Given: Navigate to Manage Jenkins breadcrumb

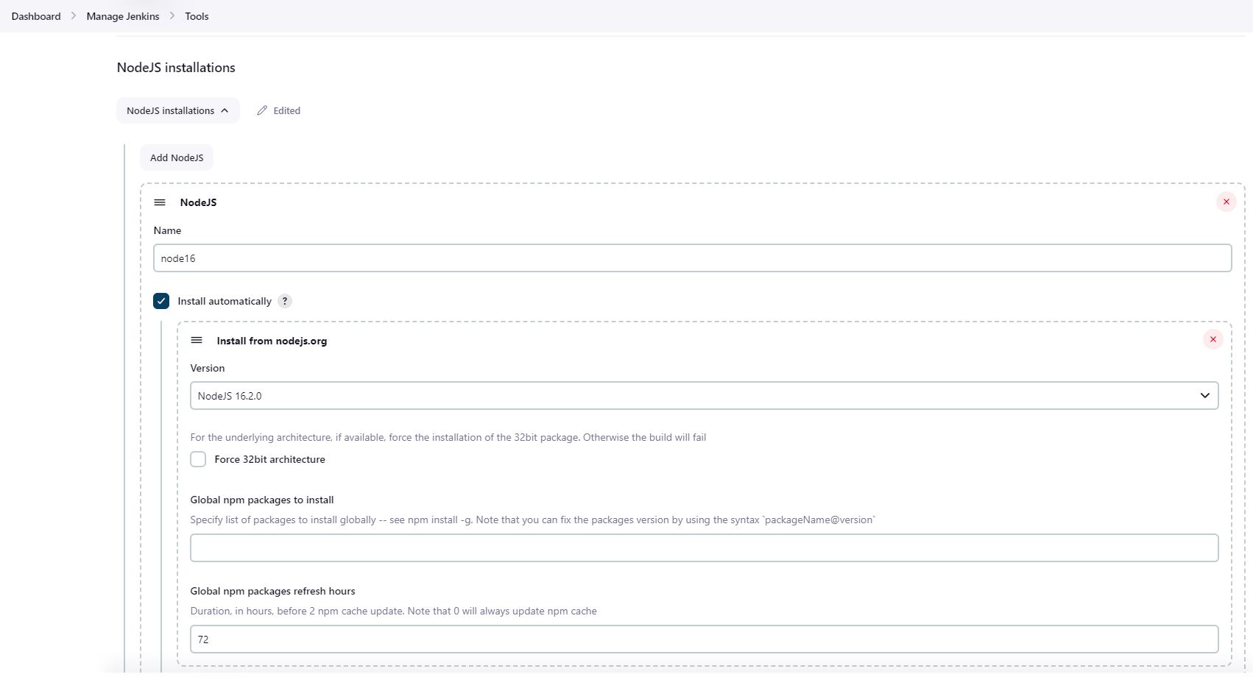Looking at the screenshot, I should tap(123, 16).
